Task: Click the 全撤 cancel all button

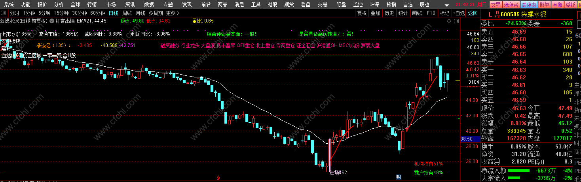Action: (557, 5)
